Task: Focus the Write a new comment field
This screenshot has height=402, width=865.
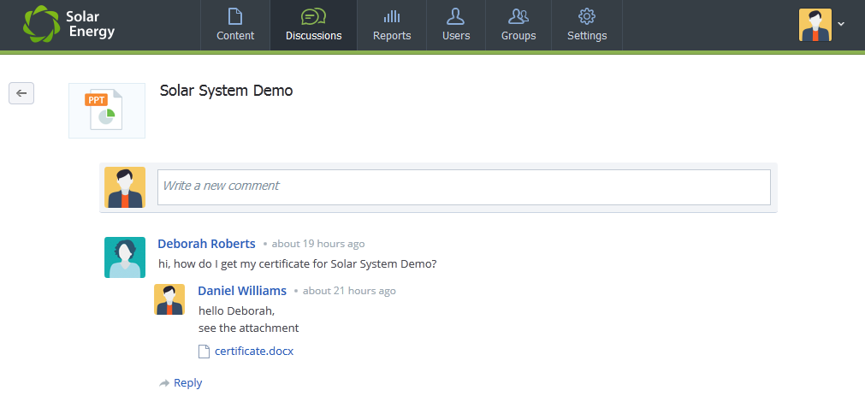Action: coord(464,187)
